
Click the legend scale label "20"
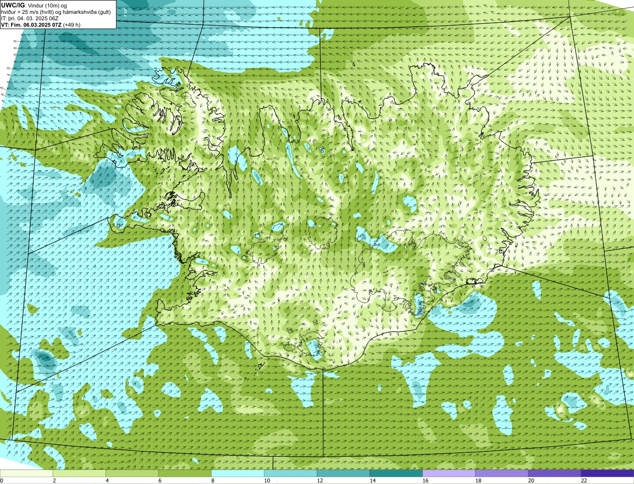click(531, 481)
